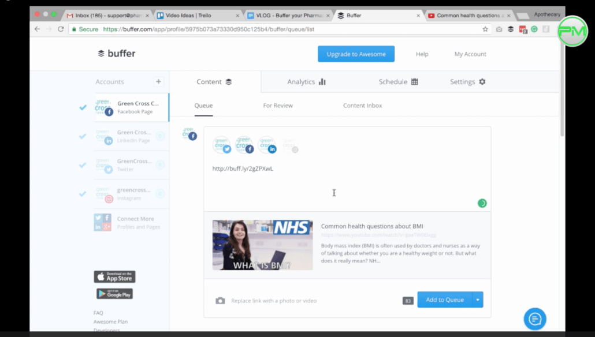Reload the page with refresh icon
The width and height of the screenshot is (595, 337).
(x=61, y=29)
